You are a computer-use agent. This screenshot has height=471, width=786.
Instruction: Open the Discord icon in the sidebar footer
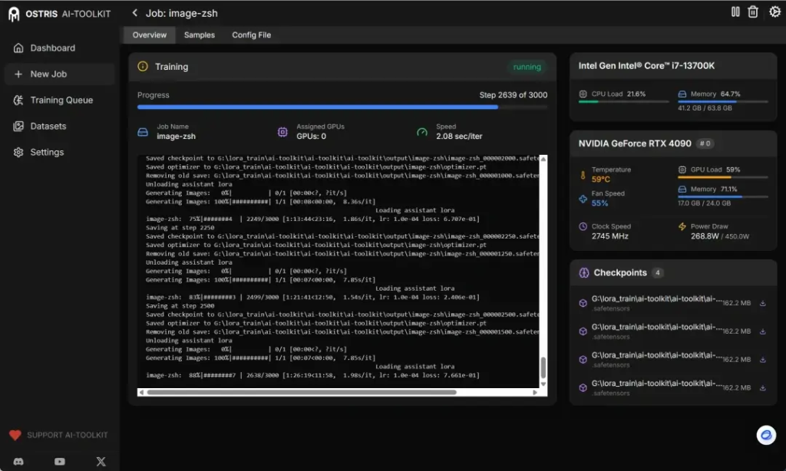18,461
